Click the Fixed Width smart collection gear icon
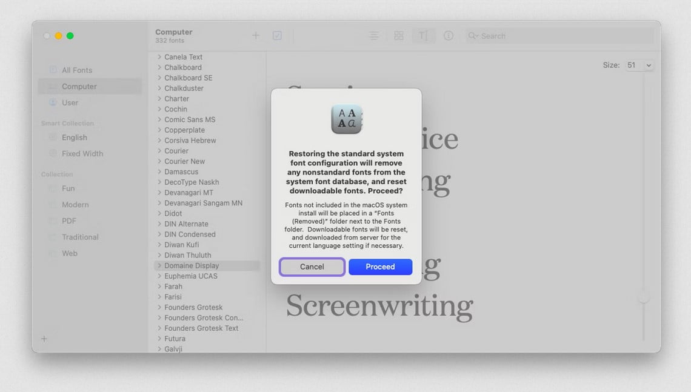 [53, 153]
